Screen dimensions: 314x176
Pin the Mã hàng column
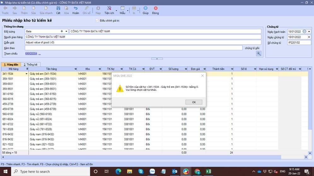pyautogui.click(x=27, y=69)
